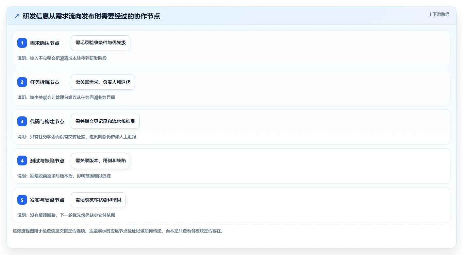463x255 pixels.
Task: Select the 任务拆解节点 heading
Action: 45,82
